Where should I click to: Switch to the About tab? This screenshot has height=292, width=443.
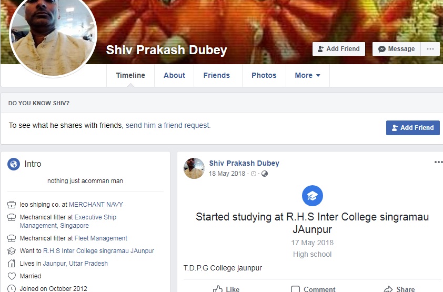174,75
